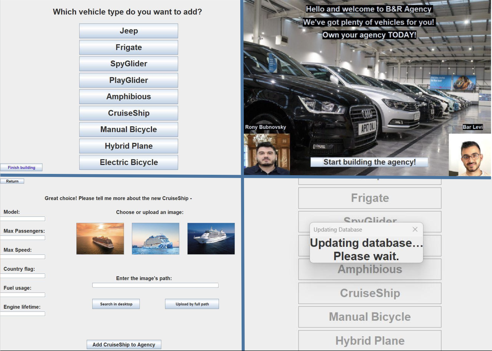Select the sunset cruise ship image

click(x=100, y=239)
